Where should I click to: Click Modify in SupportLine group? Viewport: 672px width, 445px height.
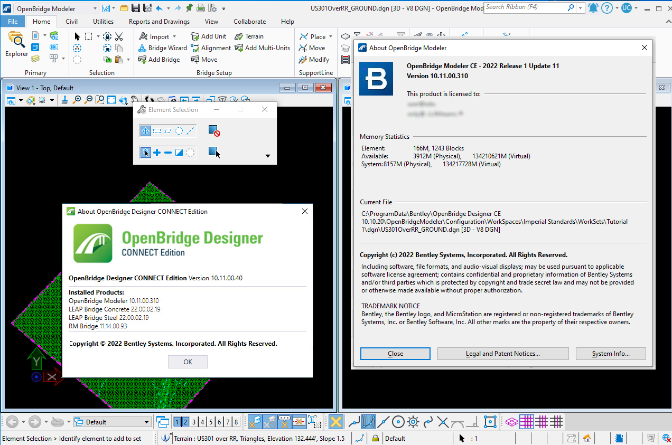click(314, 60)
